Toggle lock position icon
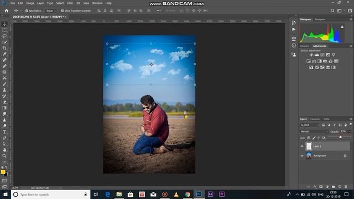This screenshot has height=199, width=354. 319,138
